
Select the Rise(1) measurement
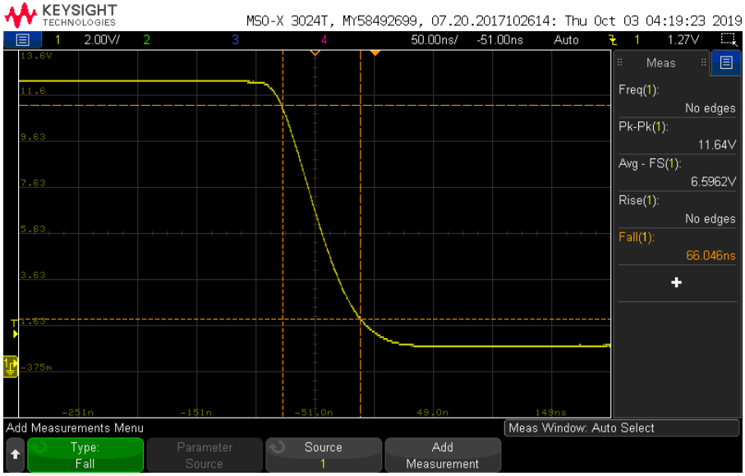(x=677, y=210)
